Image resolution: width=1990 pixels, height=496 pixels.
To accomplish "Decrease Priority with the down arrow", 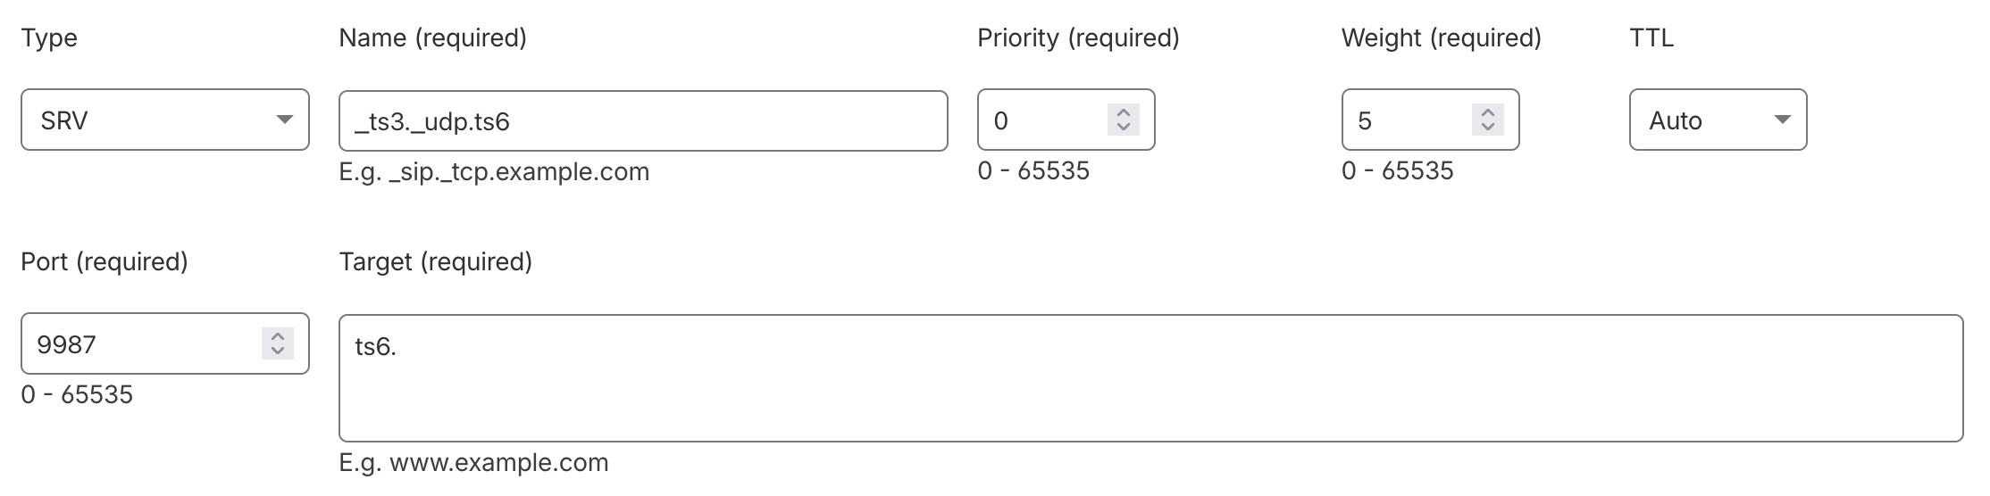I will pos(1124,128).
